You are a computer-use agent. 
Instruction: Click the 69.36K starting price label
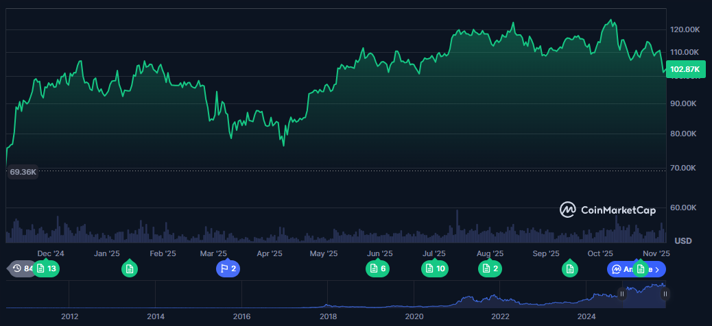click(23, 172)
